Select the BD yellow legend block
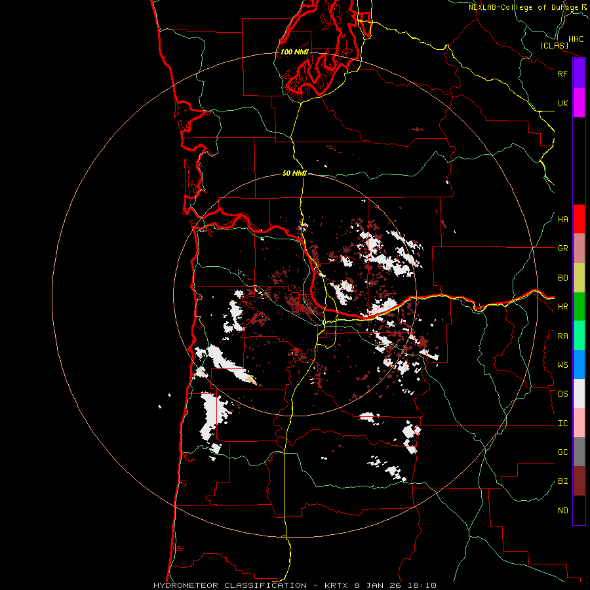This screenshot has height=590, width=590. coord(579,278)
